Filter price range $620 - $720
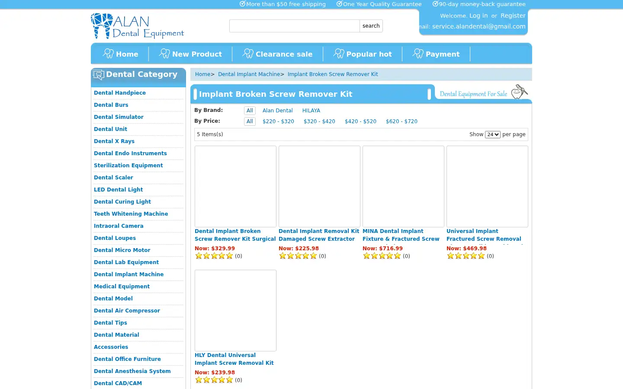Viewport: 623px width, 389px height. pyautogui.click(x=401, y=121)
